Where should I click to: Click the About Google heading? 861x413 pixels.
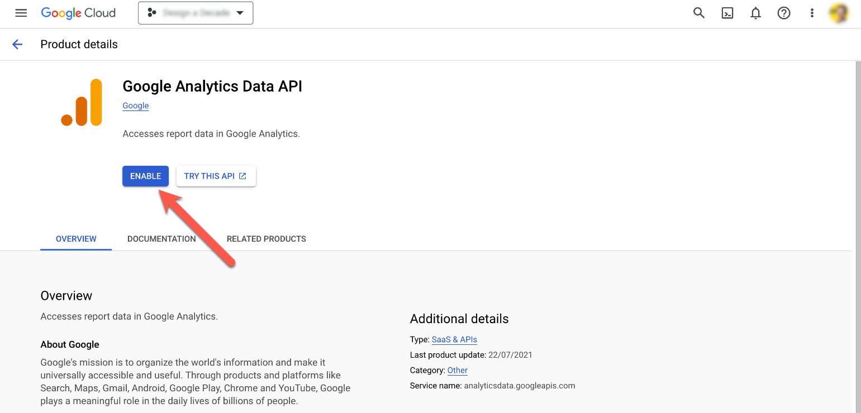click(70, 344)
